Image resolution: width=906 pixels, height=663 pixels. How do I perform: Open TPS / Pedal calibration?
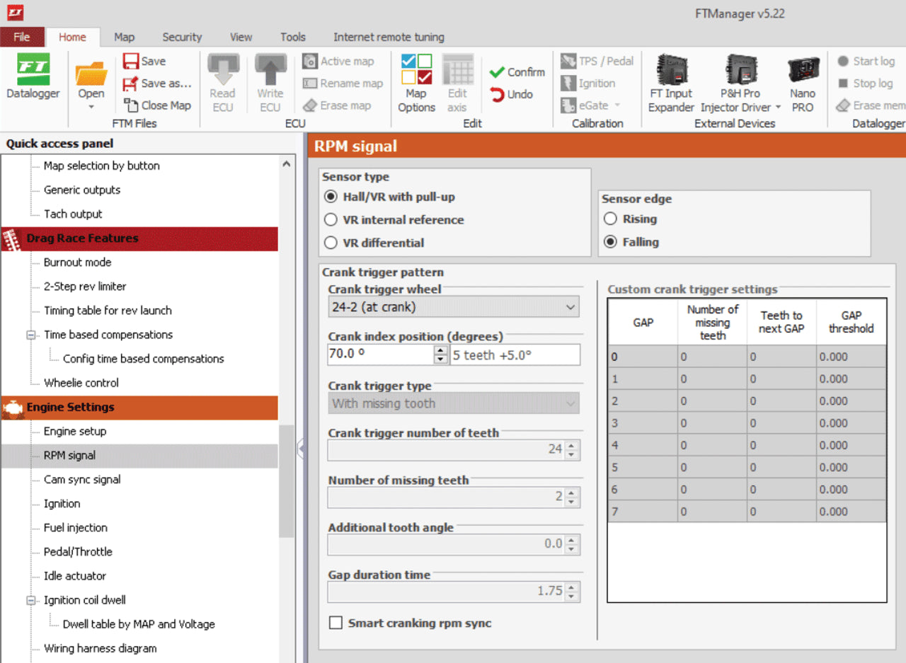point(597,61)
